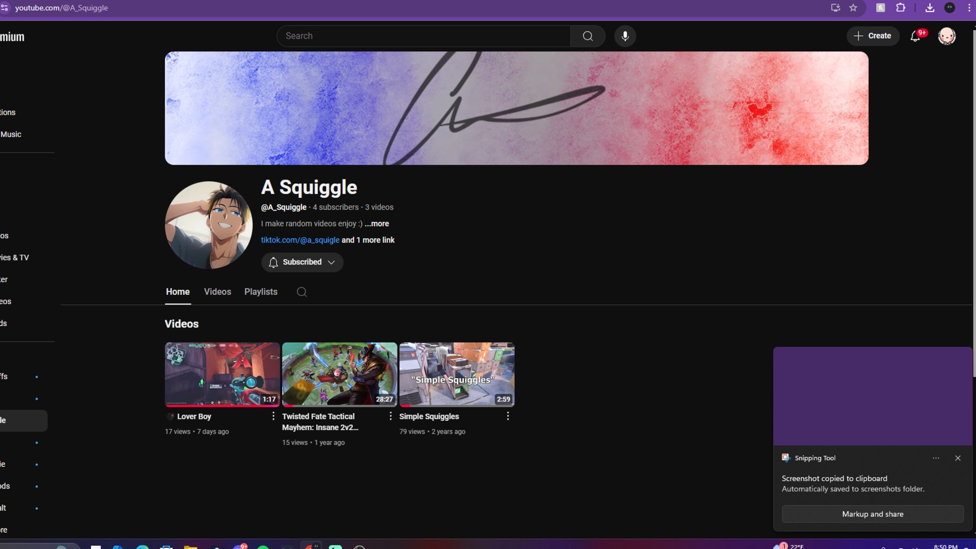The image size is (976, 549).
Task: Click the channel profile picture
Action: (x=209, y=225)
